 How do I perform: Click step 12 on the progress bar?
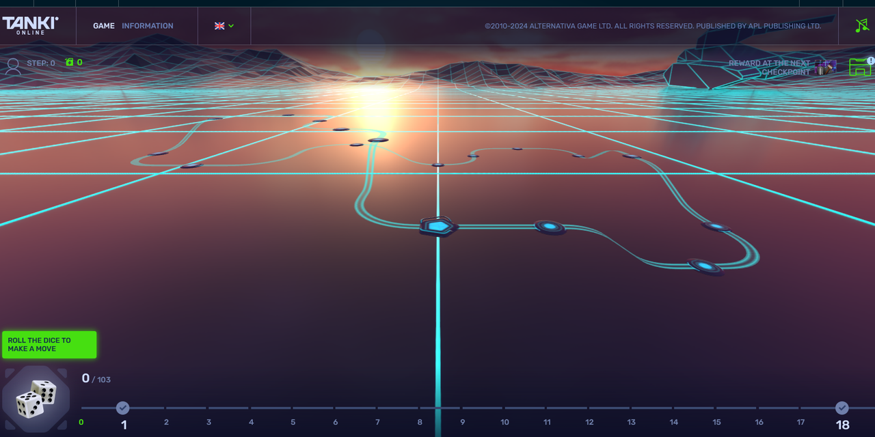pyautogui.click(x=589, y=422)
